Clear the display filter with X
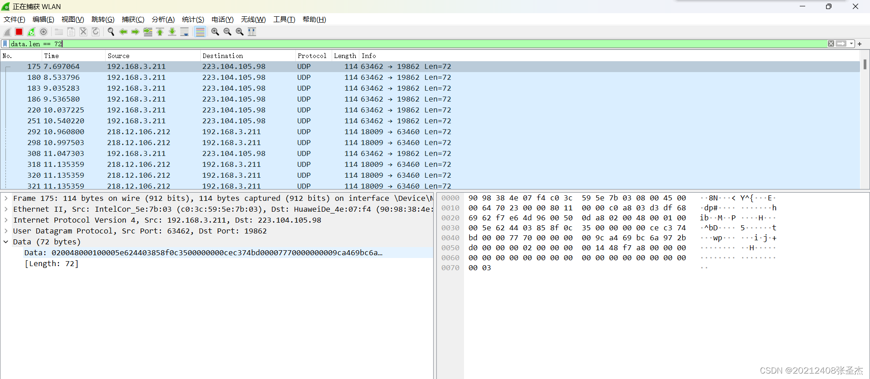The image size is (870, 379). click(831, 44)
